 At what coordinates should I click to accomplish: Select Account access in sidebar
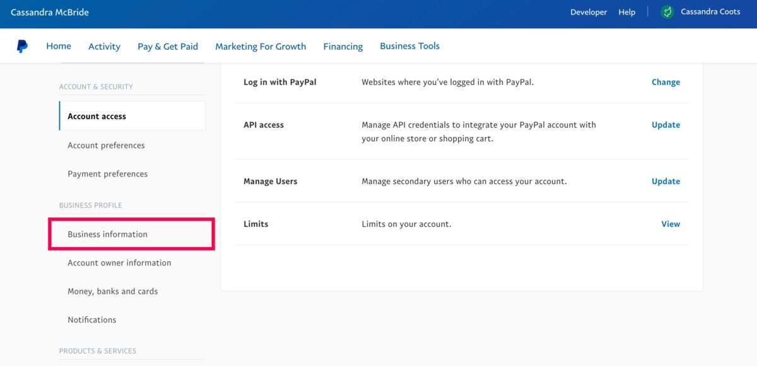point(132,116)
